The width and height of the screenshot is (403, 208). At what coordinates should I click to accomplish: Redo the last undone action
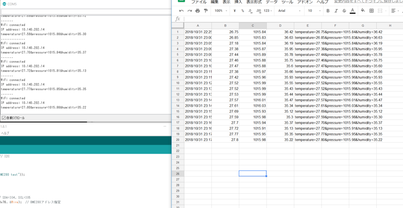(x=190, y=11)
